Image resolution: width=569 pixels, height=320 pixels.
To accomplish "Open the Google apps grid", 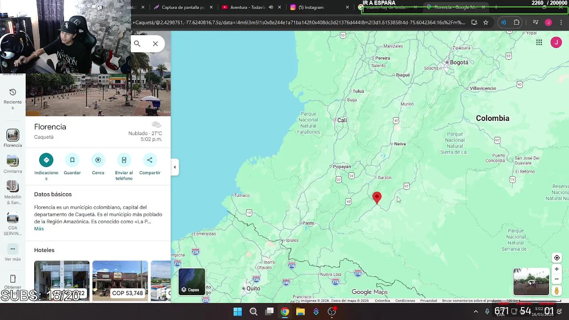I will [x=539, y=42].
